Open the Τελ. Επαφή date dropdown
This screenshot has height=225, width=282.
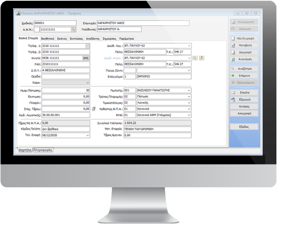point(88,136)
